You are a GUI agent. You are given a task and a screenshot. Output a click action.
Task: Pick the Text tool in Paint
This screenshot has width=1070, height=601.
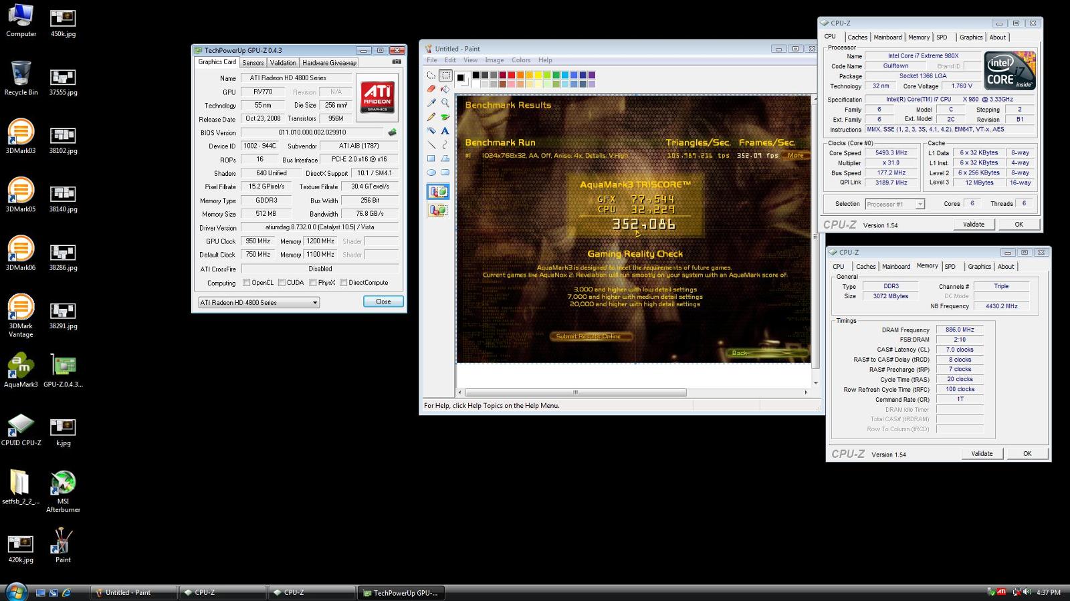coord(445,131)
